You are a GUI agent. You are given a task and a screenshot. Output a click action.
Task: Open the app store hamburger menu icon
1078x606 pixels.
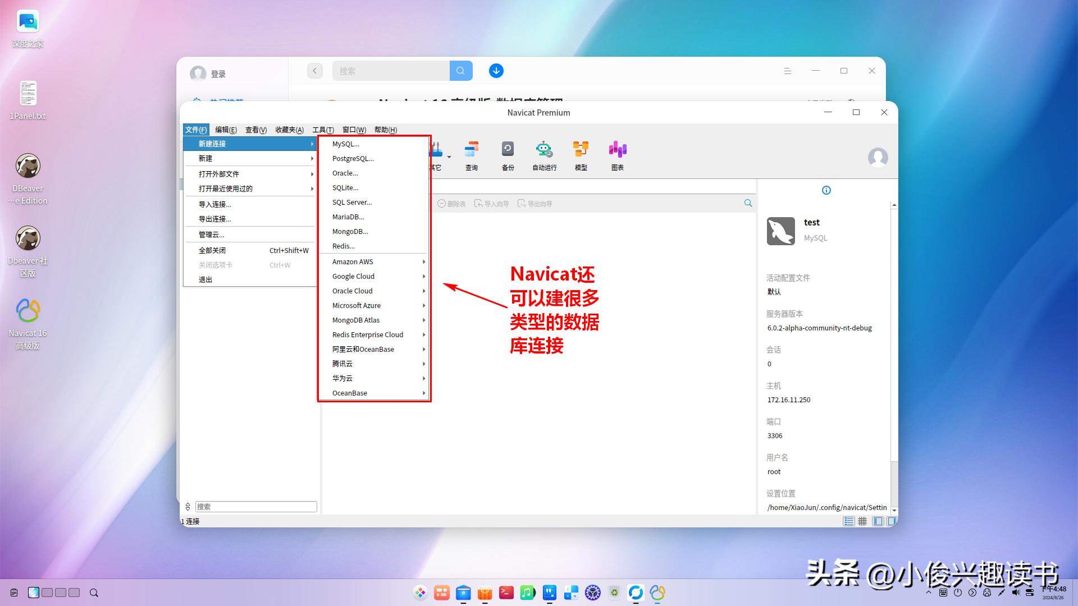click(787, 71)
